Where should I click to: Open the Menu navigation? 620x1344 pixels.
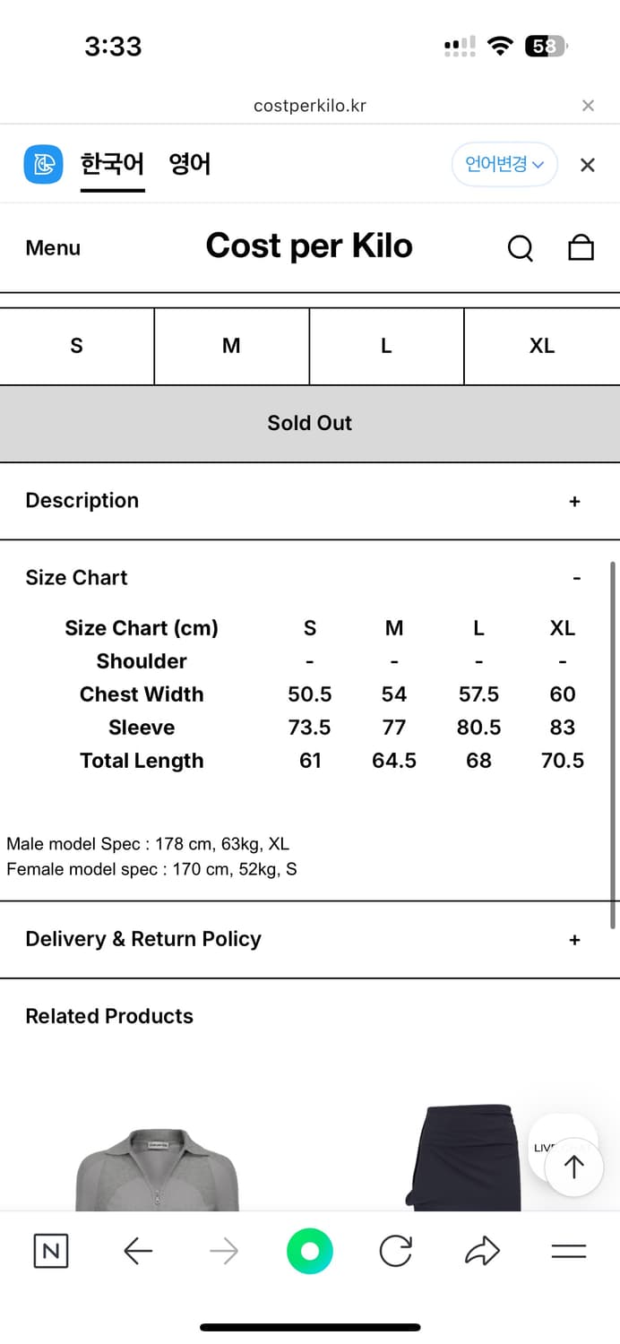pyautogui.click(x=53, y=248)
